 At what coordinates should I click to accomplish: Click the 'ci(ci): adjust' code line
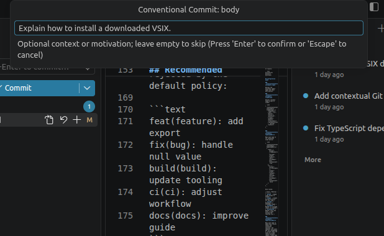(186, 192)
